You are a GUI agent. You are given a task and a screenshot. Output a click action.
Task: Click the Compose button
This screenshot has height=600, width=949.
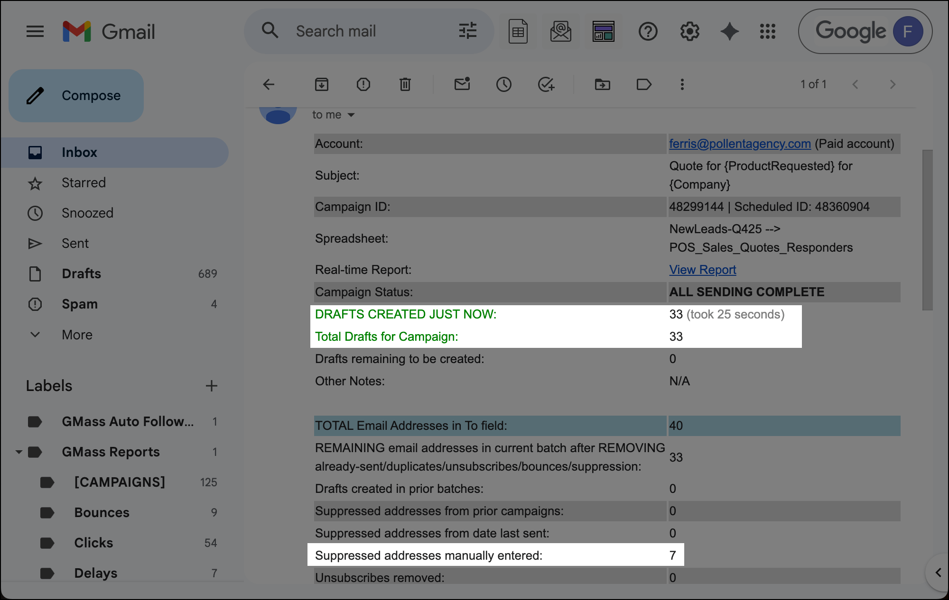76,95
